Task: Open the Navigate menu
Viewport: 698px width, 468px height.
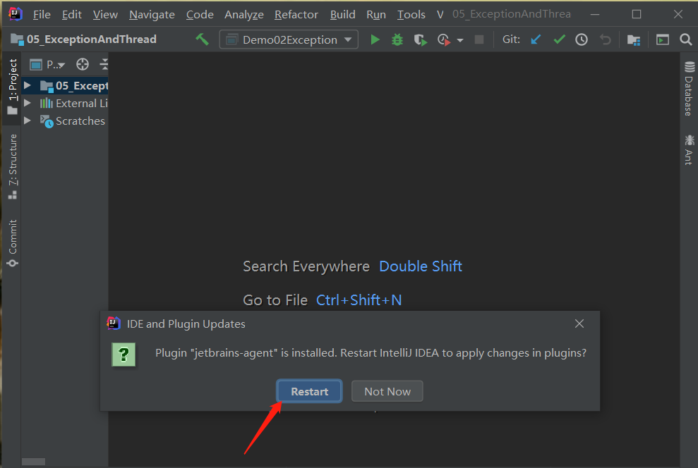Action: point(152,15)
